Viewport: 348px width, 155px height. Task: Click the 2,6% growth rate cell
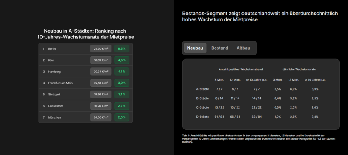coord(315,107)
